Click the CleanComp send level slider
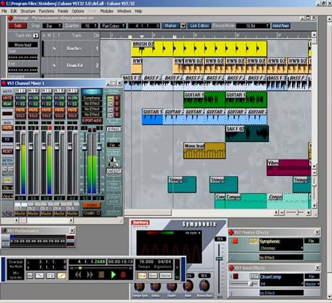 pos(250,284)
